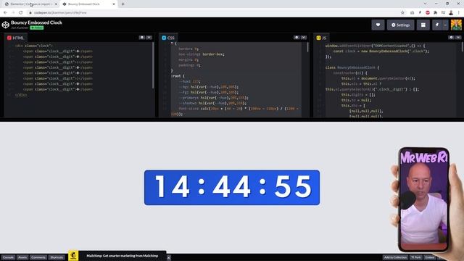Open Jon Kantner's profile link

20,28
